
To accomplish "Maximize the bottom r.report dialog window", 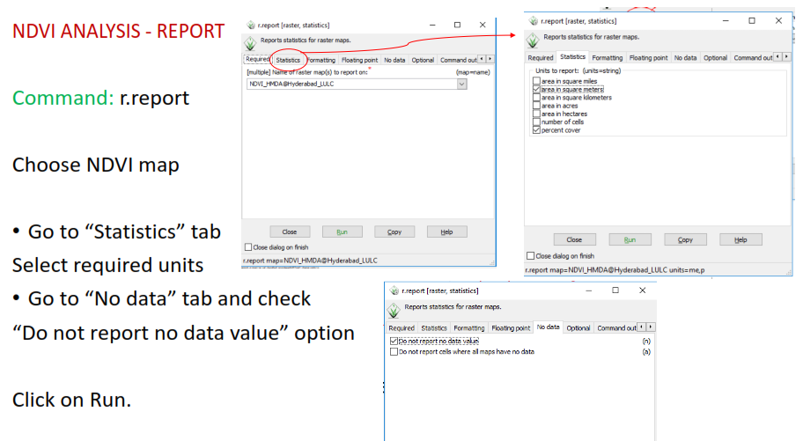I will (x=615, y=290).
